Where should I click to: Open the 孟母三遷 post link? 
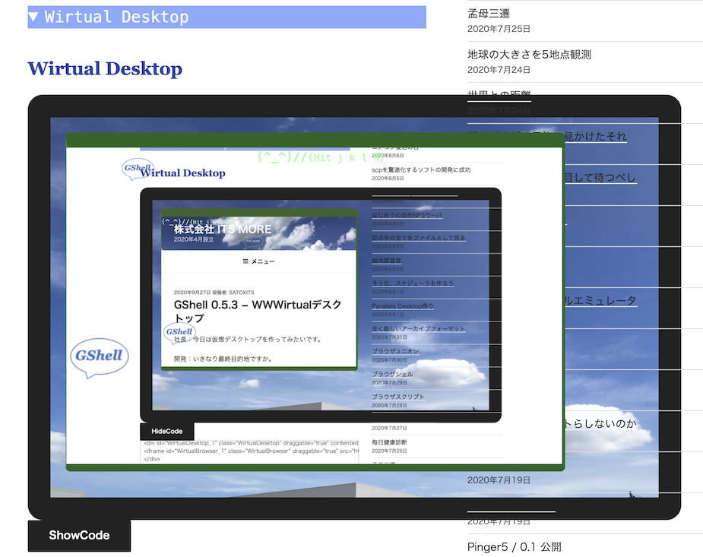488,13
